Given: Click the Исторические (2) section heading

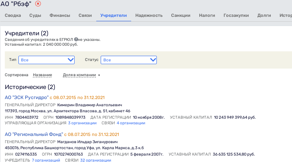Looking at the screenshot, I should point(30,87).
